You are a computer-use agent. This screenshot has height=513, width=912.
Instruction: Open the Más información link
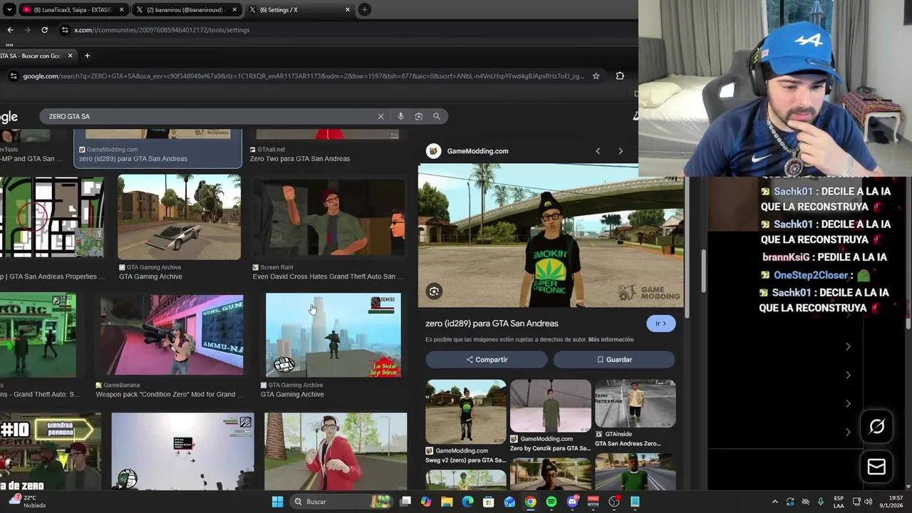click(611, 340)
